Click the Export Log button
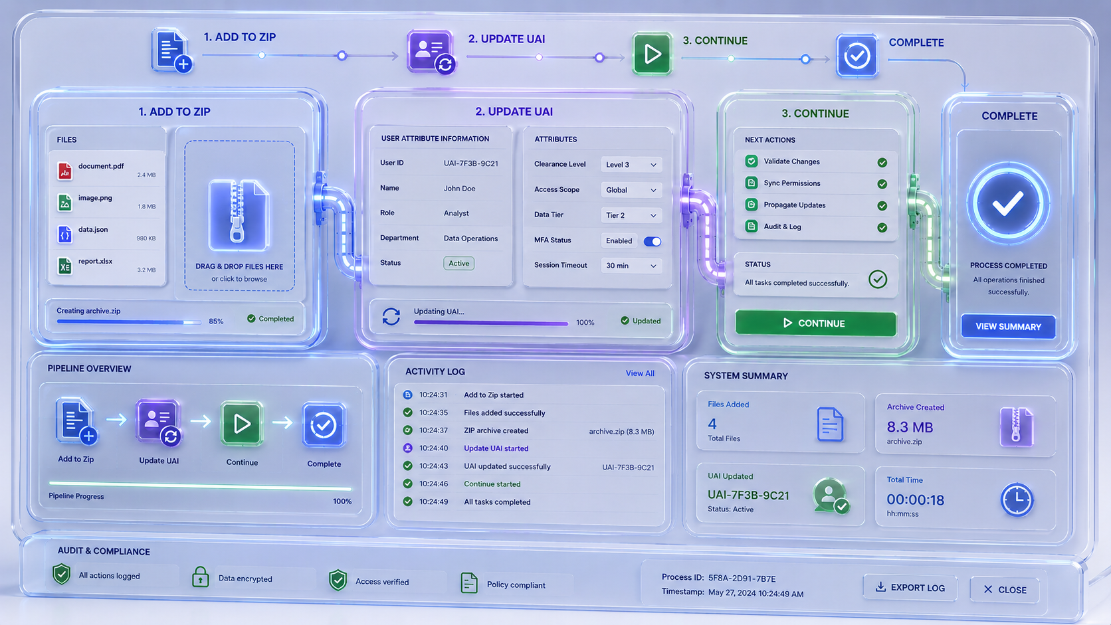 [x=910, y=587]
